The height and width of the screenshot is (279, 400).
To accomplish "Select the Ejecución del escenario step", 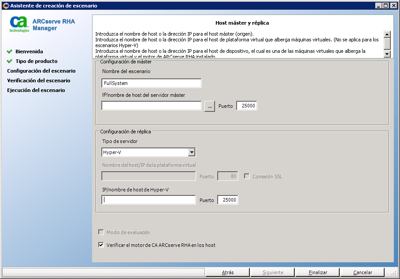I will click(x=37, y=90).
